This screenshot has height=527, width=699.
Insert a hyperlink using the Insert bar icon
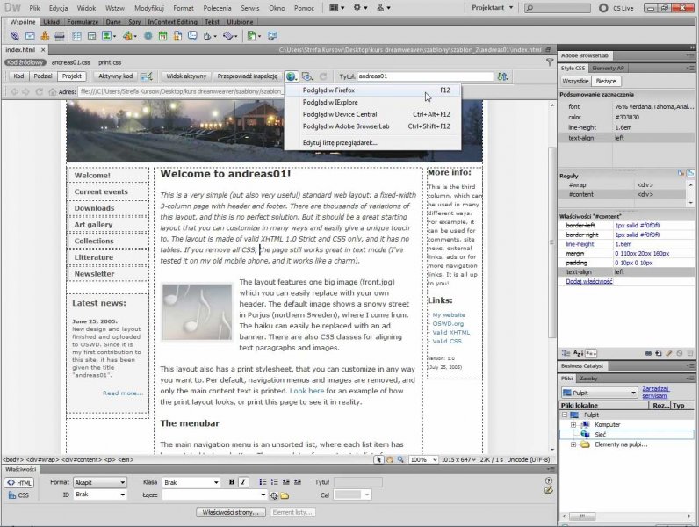(x=13, y=36)
